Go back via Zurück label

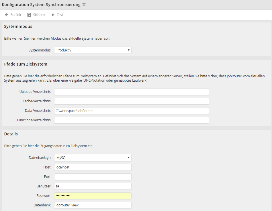(x=16, y=15)
